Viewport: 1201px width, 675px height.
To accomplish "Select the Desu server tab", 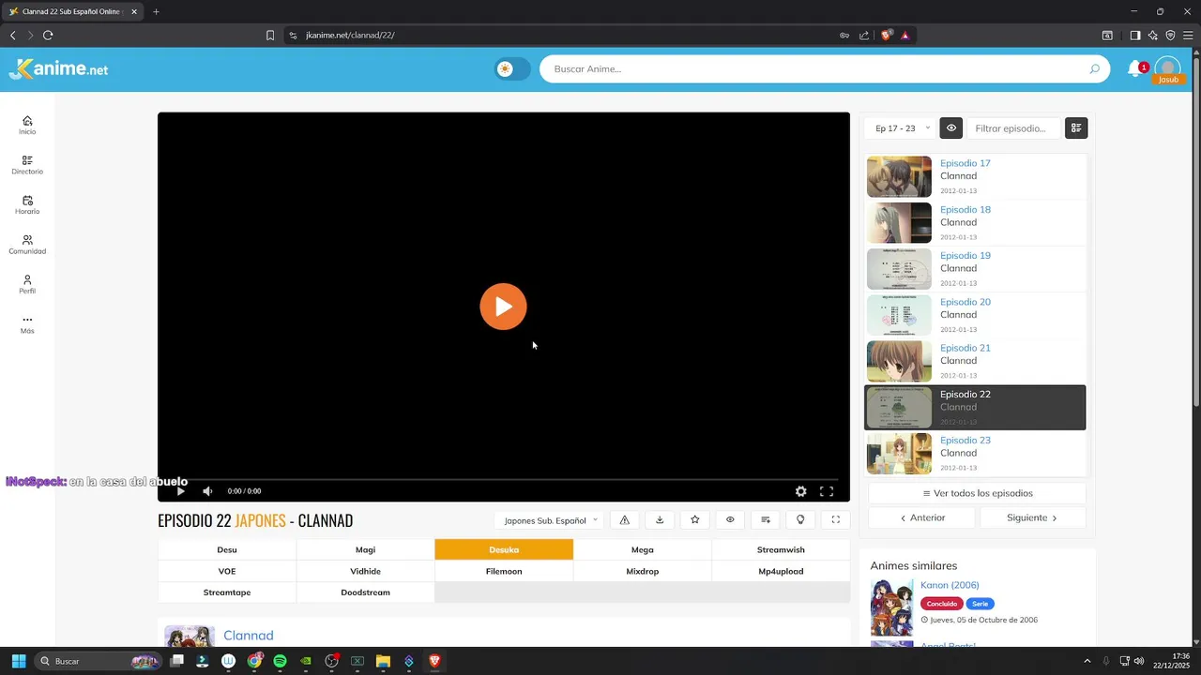I will (x=227, y=550).
